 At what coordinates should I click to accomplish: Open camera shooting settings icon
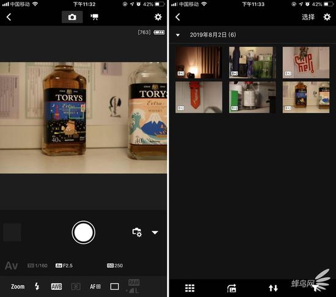tap(137, 232)
